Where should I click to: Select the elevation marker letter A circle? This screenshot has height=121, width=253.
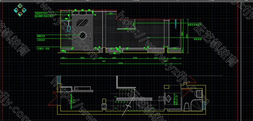[20, 14]
